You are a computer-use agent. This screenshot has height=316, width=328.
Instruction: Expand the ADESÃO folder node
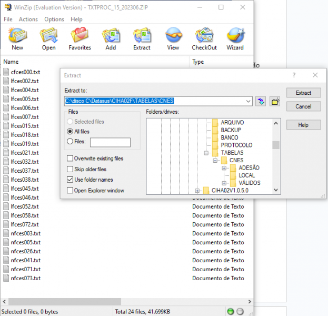pyautogui.click(x=224, y=168)
